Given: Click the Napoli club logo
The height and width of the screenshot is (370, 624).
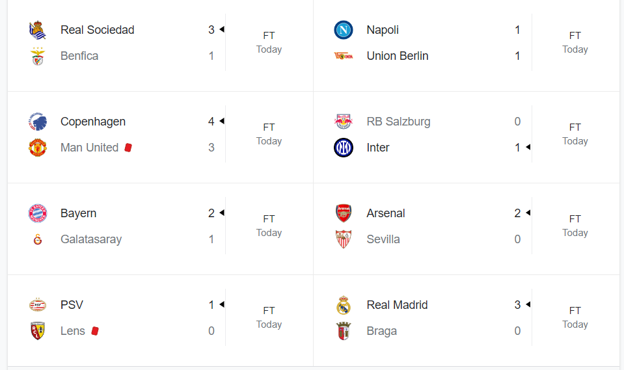Looking at the screenshot, I should click(344, 30).
